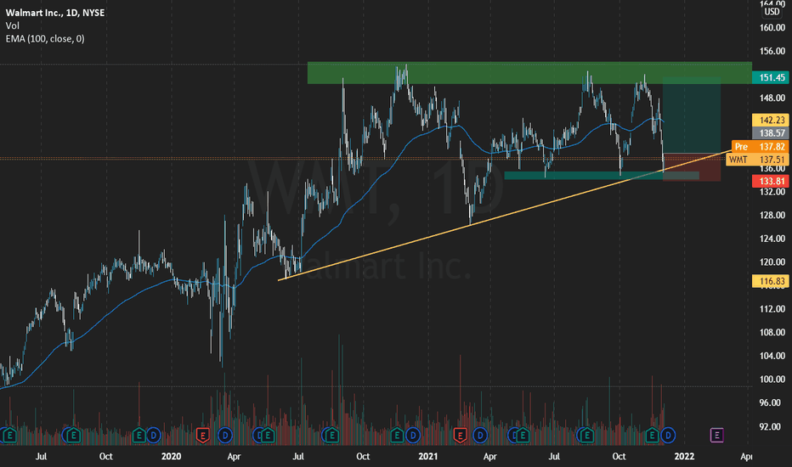
Task: Select the long position green target area
Action: click(692, 115)
